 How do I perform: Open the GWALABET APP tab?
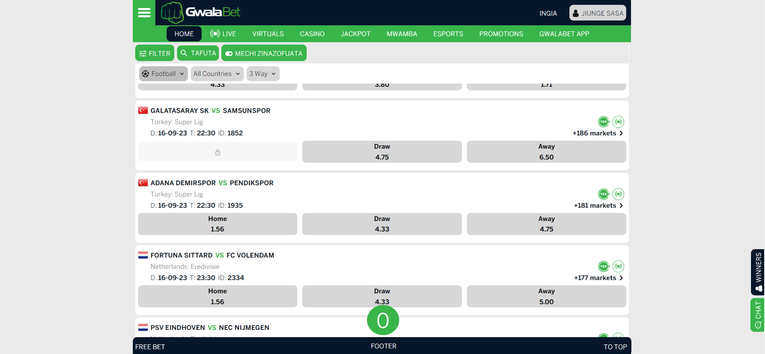coord(564,34)
